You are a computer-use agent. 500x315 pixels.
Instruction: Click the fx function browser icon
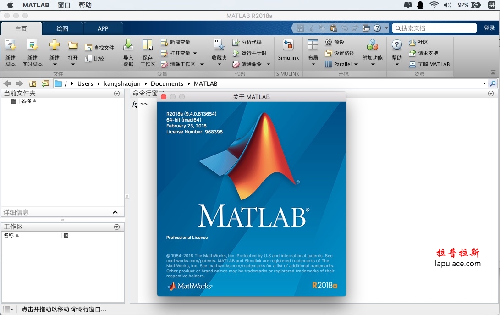tap(135, 105)
